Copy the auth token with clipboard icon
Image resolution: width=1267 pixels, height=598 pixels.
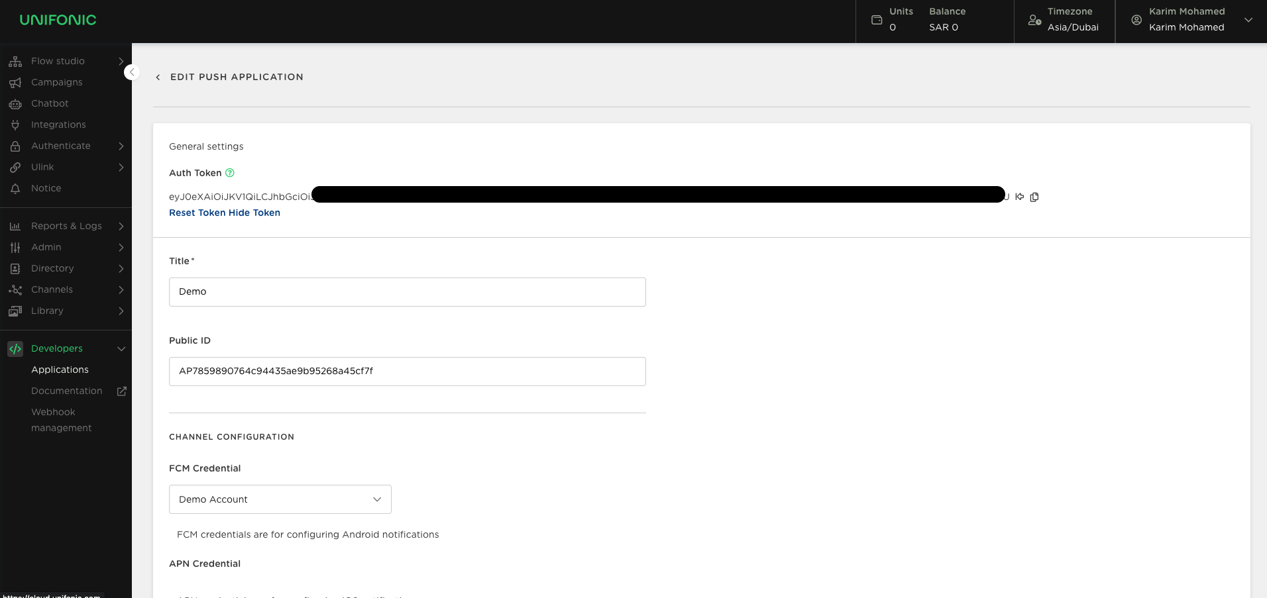point(1034,197)
